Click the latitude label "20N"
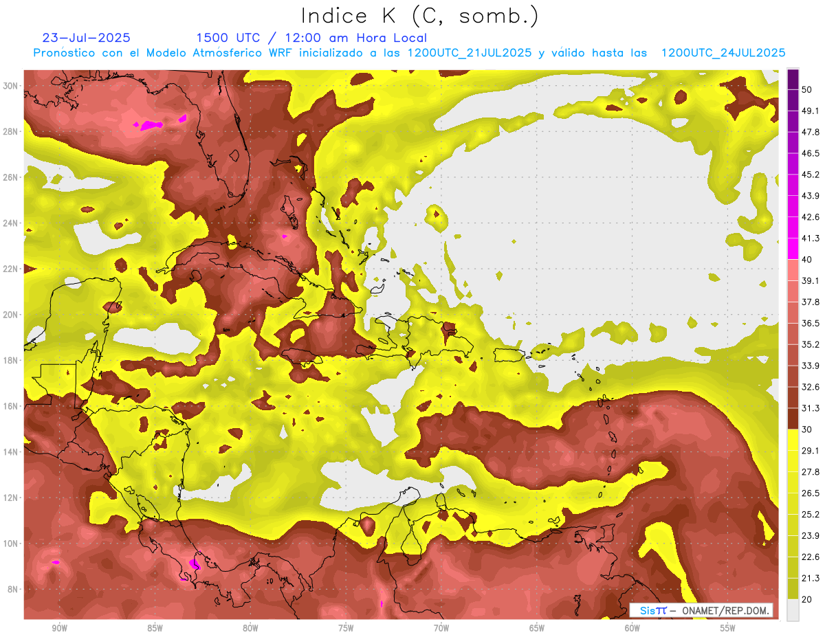 click(x=11, y=315)
